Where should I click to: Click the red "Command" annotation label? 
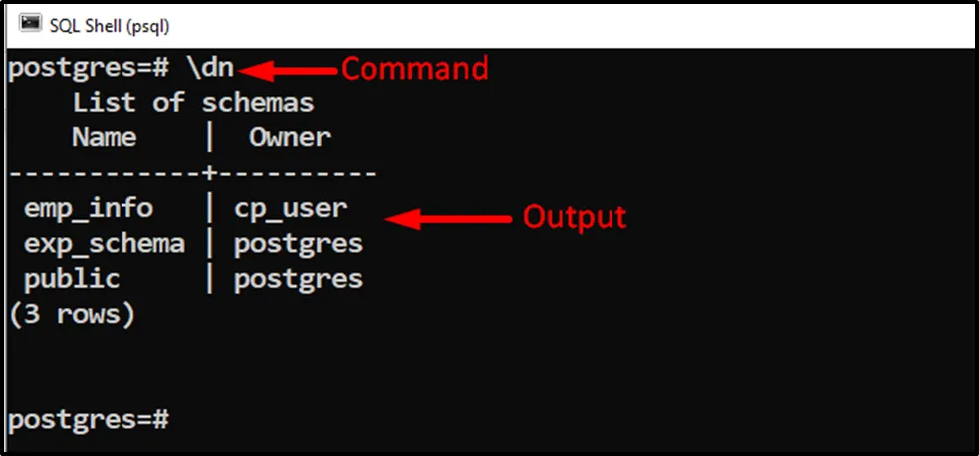(414, 69)
